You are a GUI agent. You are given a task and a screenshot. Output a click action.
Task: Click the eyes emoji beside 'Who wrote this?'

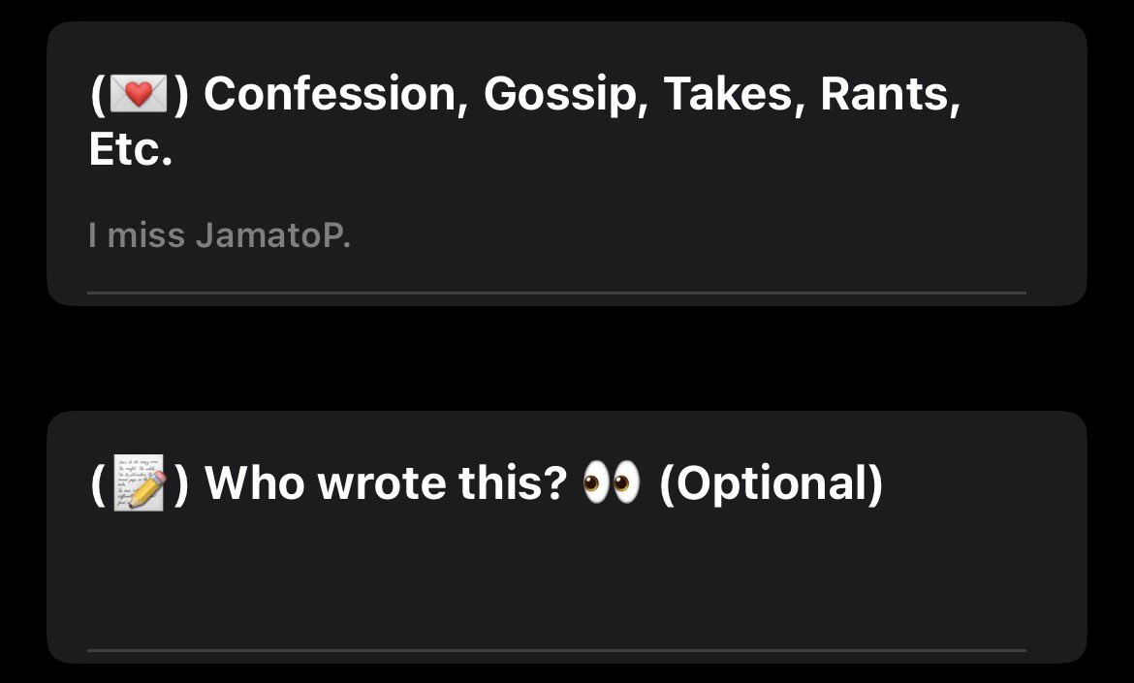[612, 481]
